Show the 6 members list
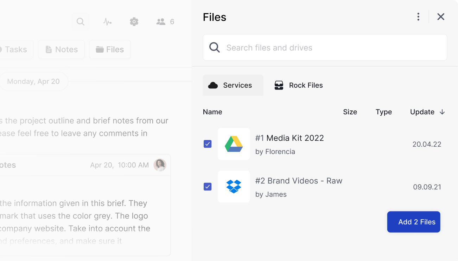Screen dimensions: 458x261 [x=165, y=22]
